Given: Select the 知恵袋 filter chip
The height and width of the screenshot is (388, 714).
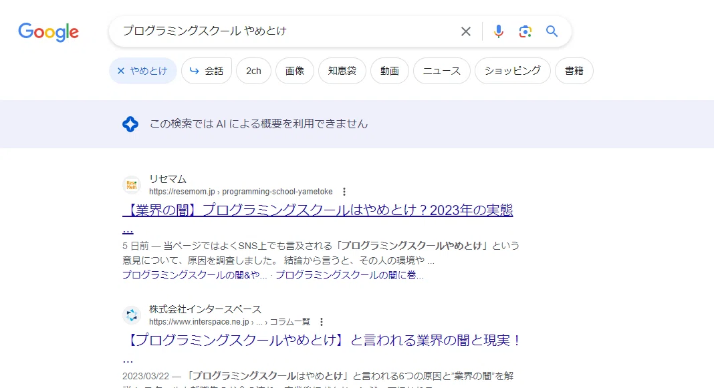Looking at the screenshot, I should coord(342,71).
